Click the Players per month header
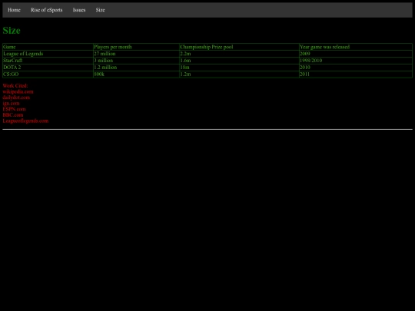The image size is (415, 311). pos(136,47)
